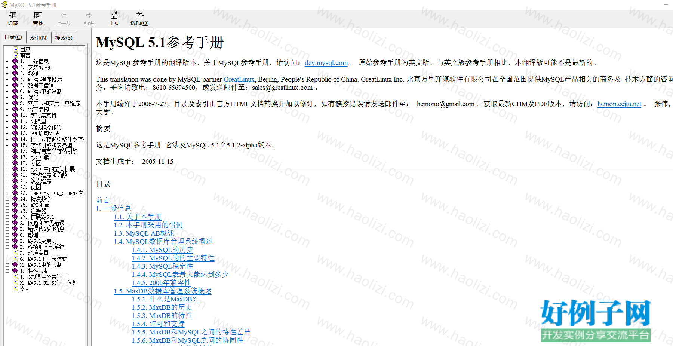Select 19. MySQL中的空间扩展 tree item
This screenshot has height=346, width=673.
click(x=47, y=169)
